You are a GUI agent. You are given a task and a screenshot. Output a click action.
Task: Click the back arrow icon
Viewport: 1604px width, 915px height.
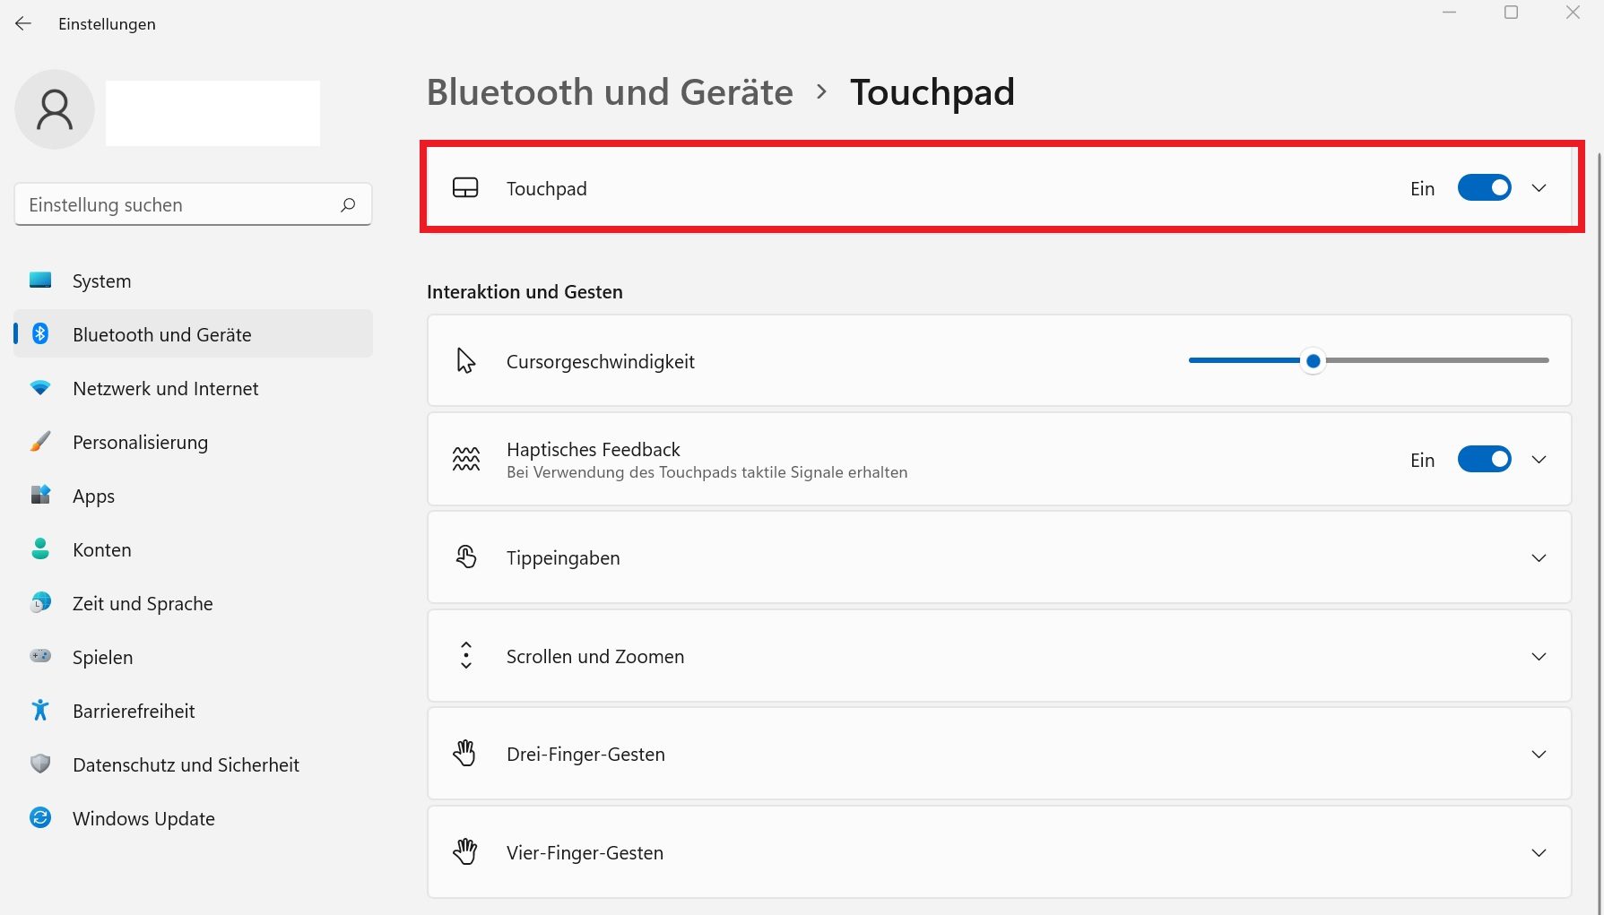tap(23, 24)
